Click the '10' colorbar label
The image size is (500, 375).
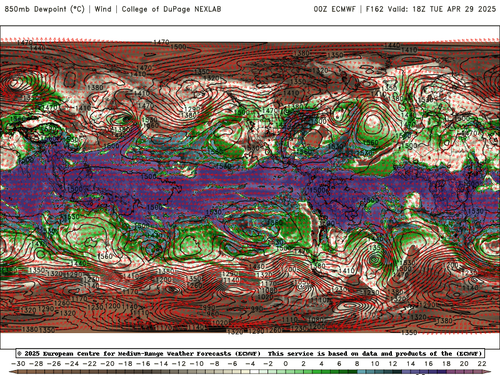coord(375,364)
